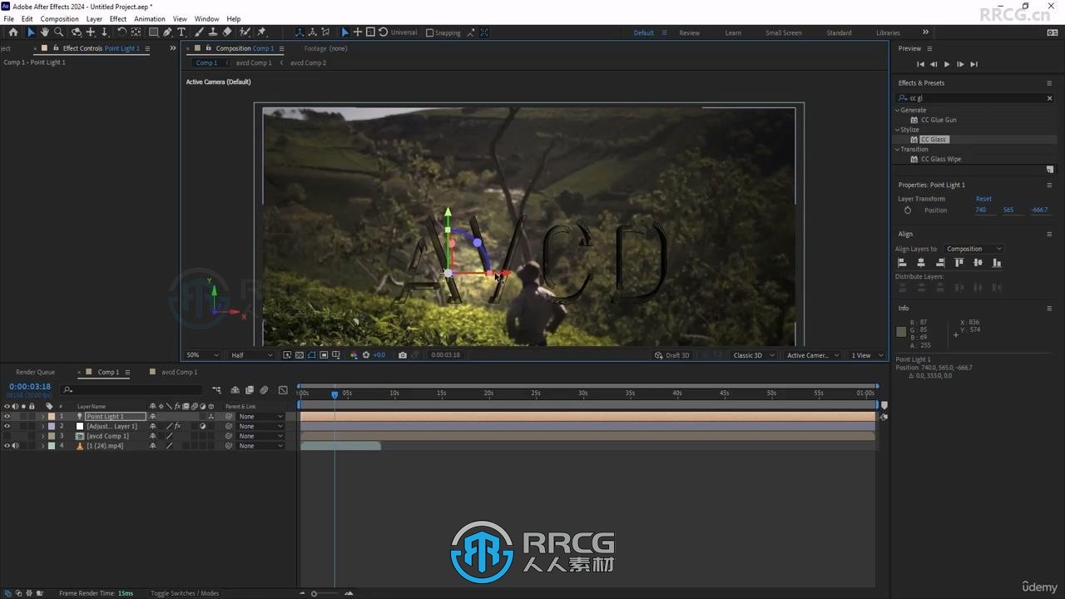Viewport: 1065px width, 599px height.
Task: Align layers to left edge
Action: (902, 263)
